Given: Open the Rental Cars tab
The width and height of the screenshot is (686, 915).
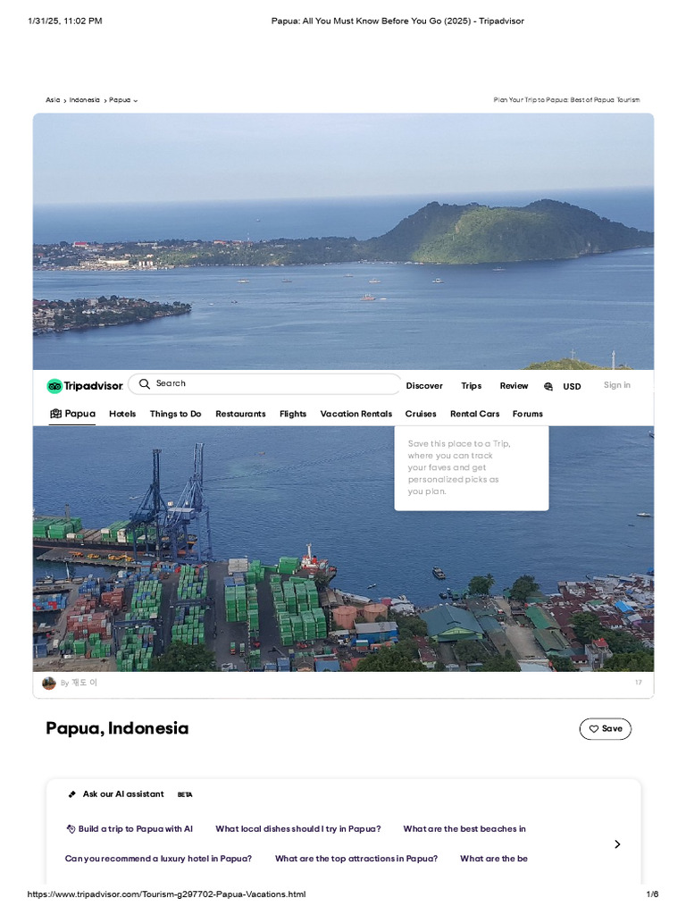Looking at the screenshot, I should click(475, 414).
